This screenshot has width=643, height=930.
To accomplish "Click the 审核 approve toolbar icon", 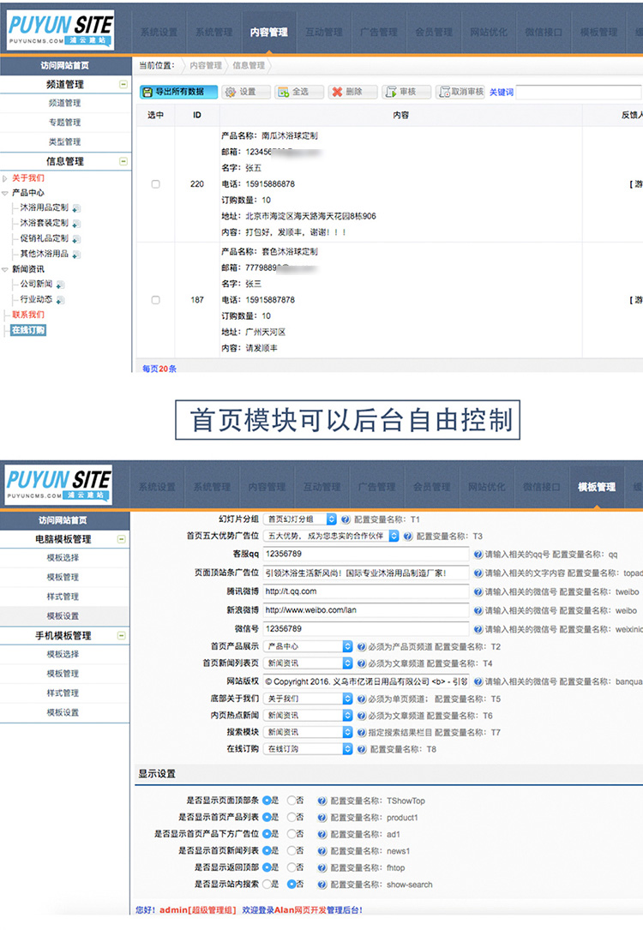I will click(x=390, y=93).
